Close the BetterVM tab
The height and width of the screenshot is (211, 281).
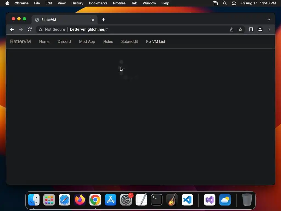click(93, 20)
